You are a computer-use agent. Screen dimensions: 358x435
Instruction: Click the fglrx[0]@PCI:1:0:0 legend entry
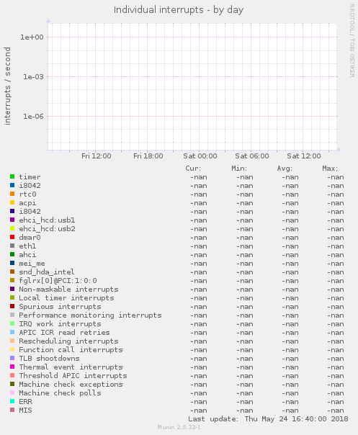pyautogui.click(x=58, y=281)
